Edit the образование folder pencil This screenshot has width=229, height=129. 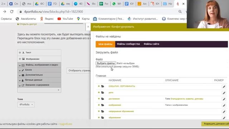(224, 118)
